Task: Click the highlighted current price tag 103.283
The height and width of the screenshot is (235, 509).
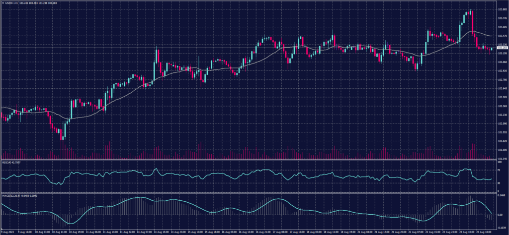Action: [502, 48]
